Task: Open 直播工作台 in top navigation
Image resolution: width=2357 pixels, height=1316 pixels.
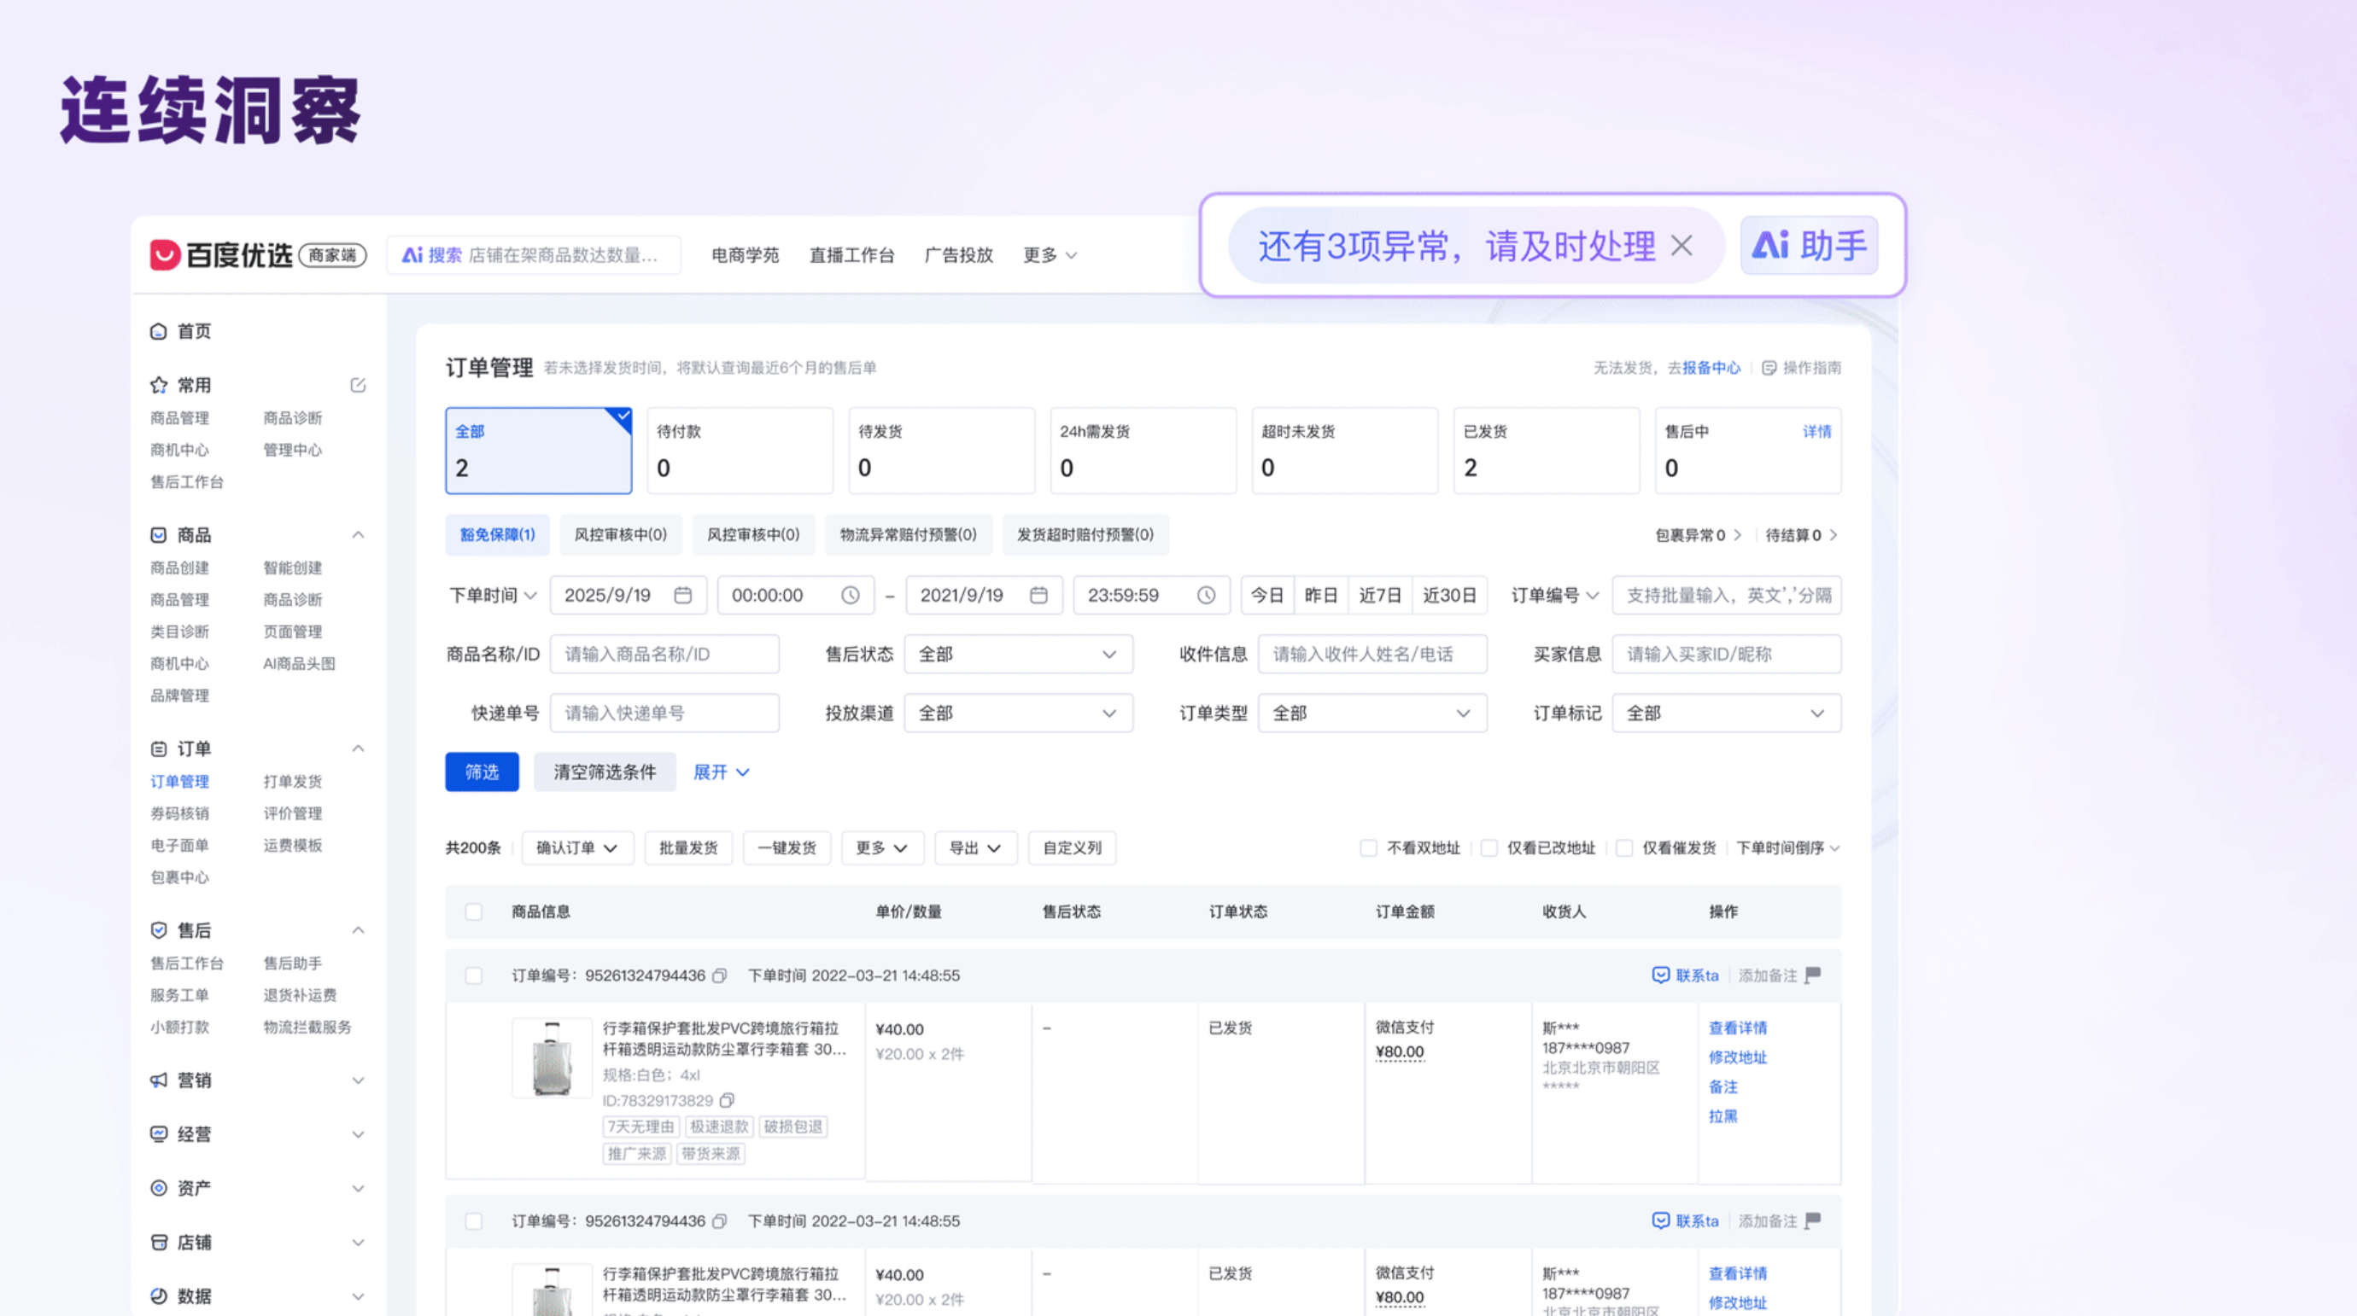Action: [x=851, y=255]
